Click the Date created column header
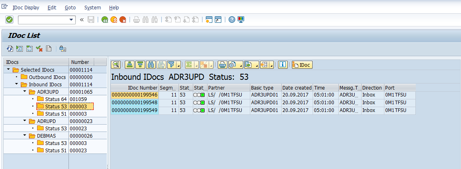Screen dimensions: 461x169 297,88
